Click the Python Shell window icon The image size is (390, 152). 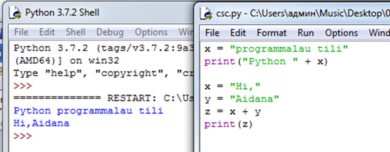[x=15, y=13]
